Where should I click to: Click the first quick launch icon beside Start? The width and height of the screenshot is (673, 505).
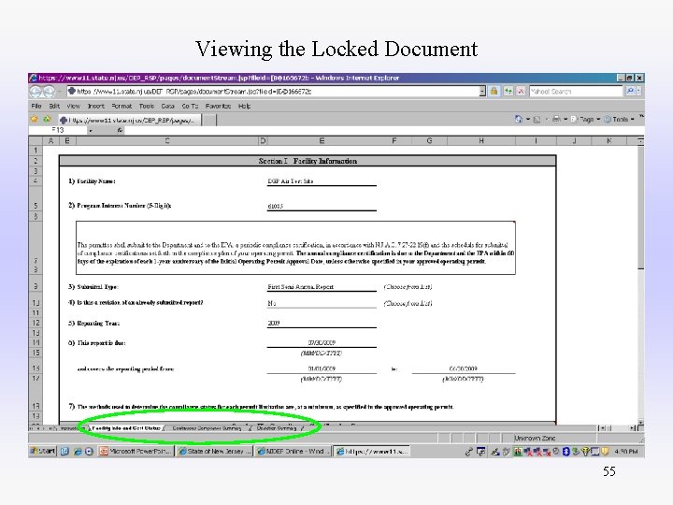[64, 452]
